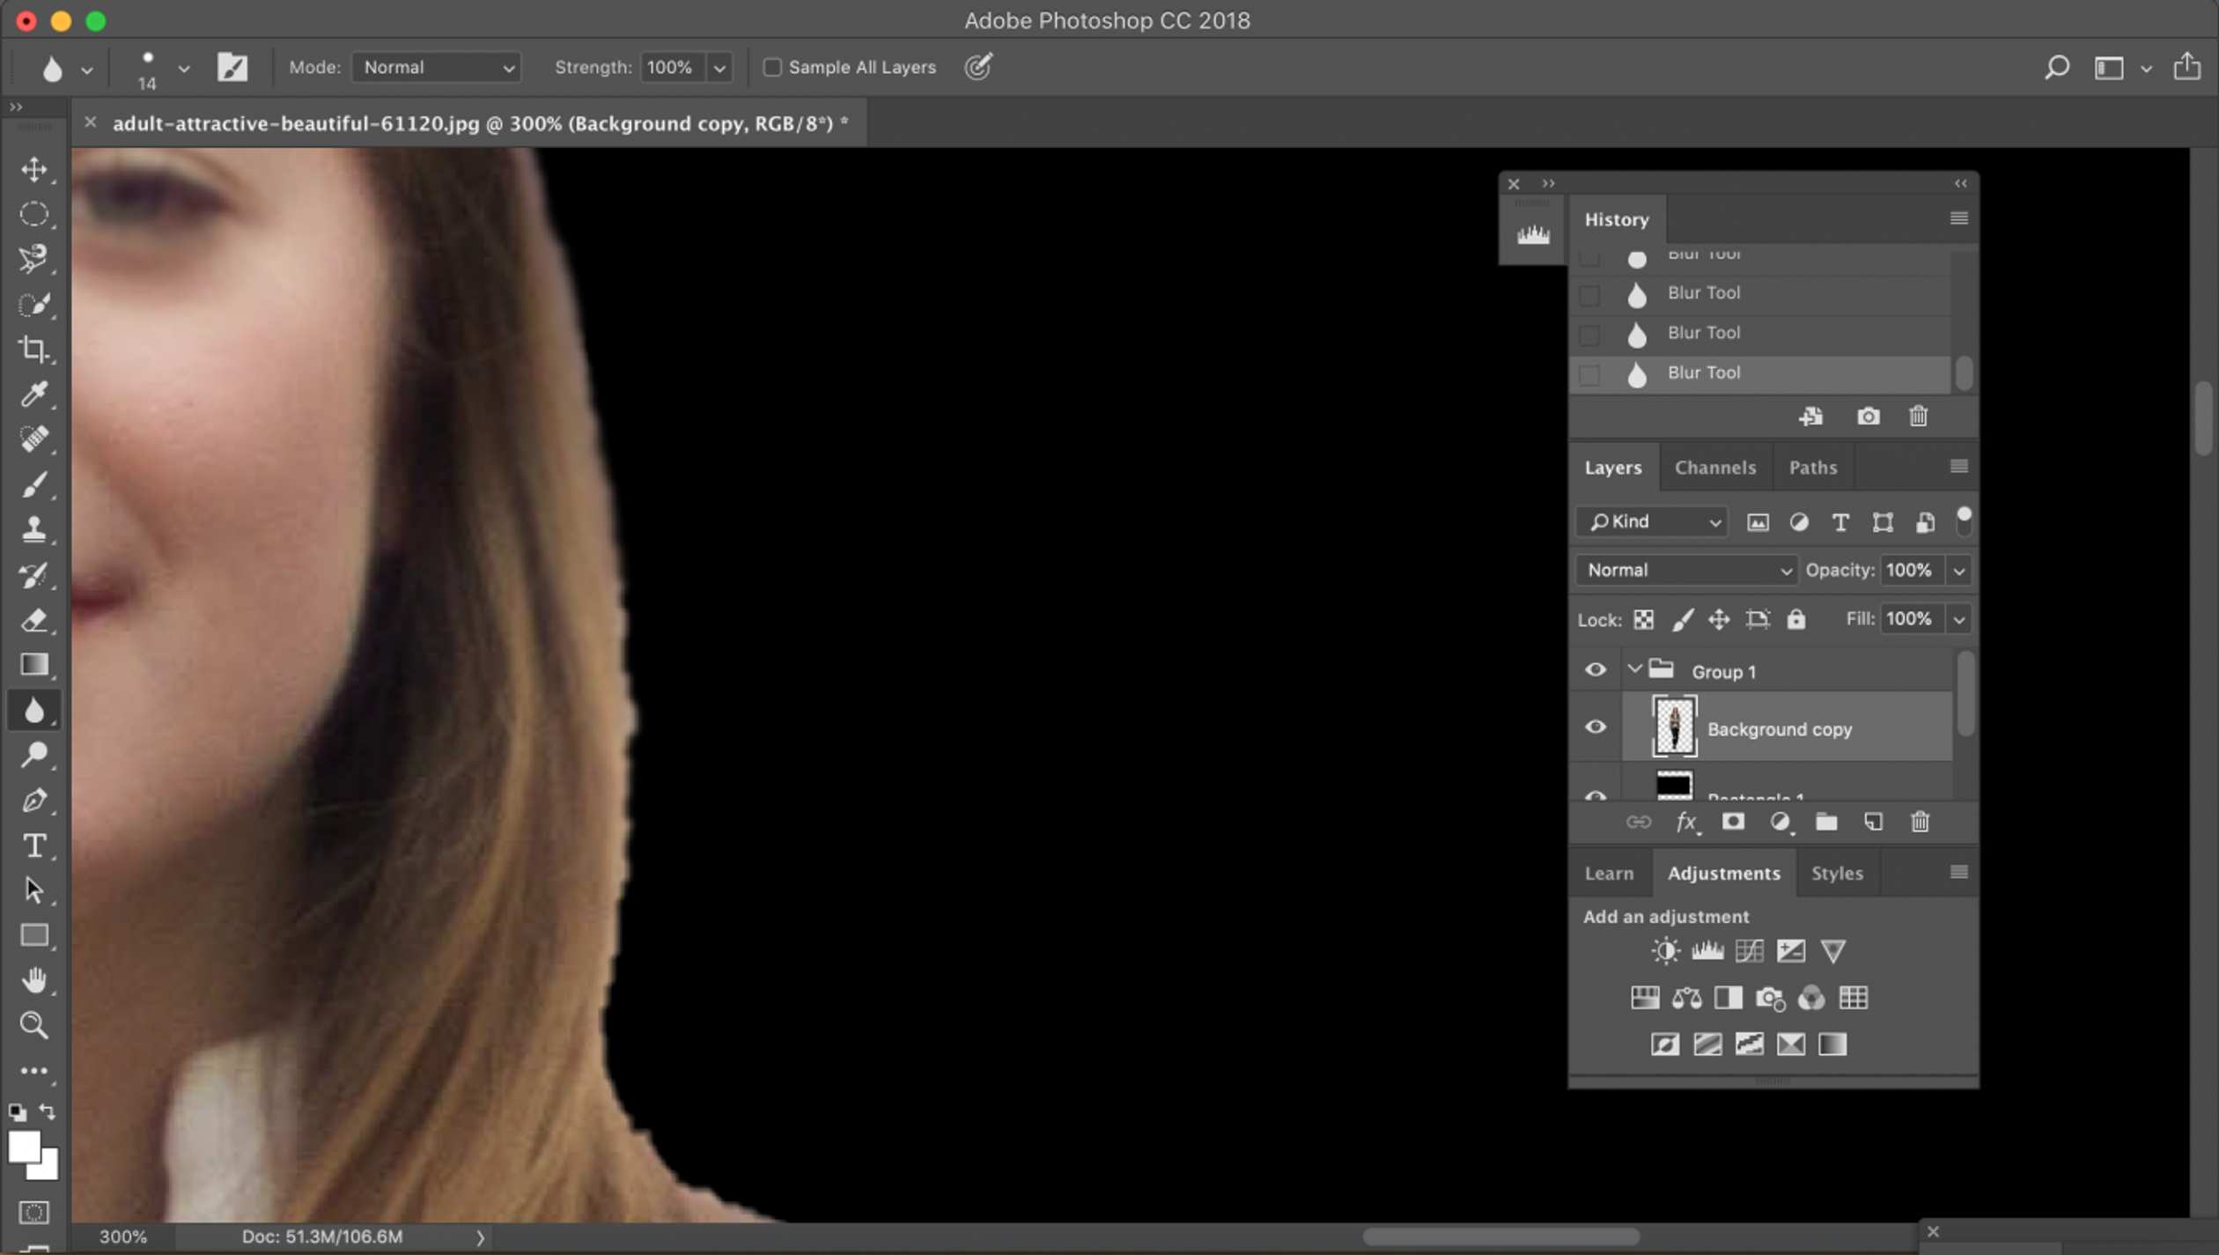Switch to the Channels tab

[1714, 467]
